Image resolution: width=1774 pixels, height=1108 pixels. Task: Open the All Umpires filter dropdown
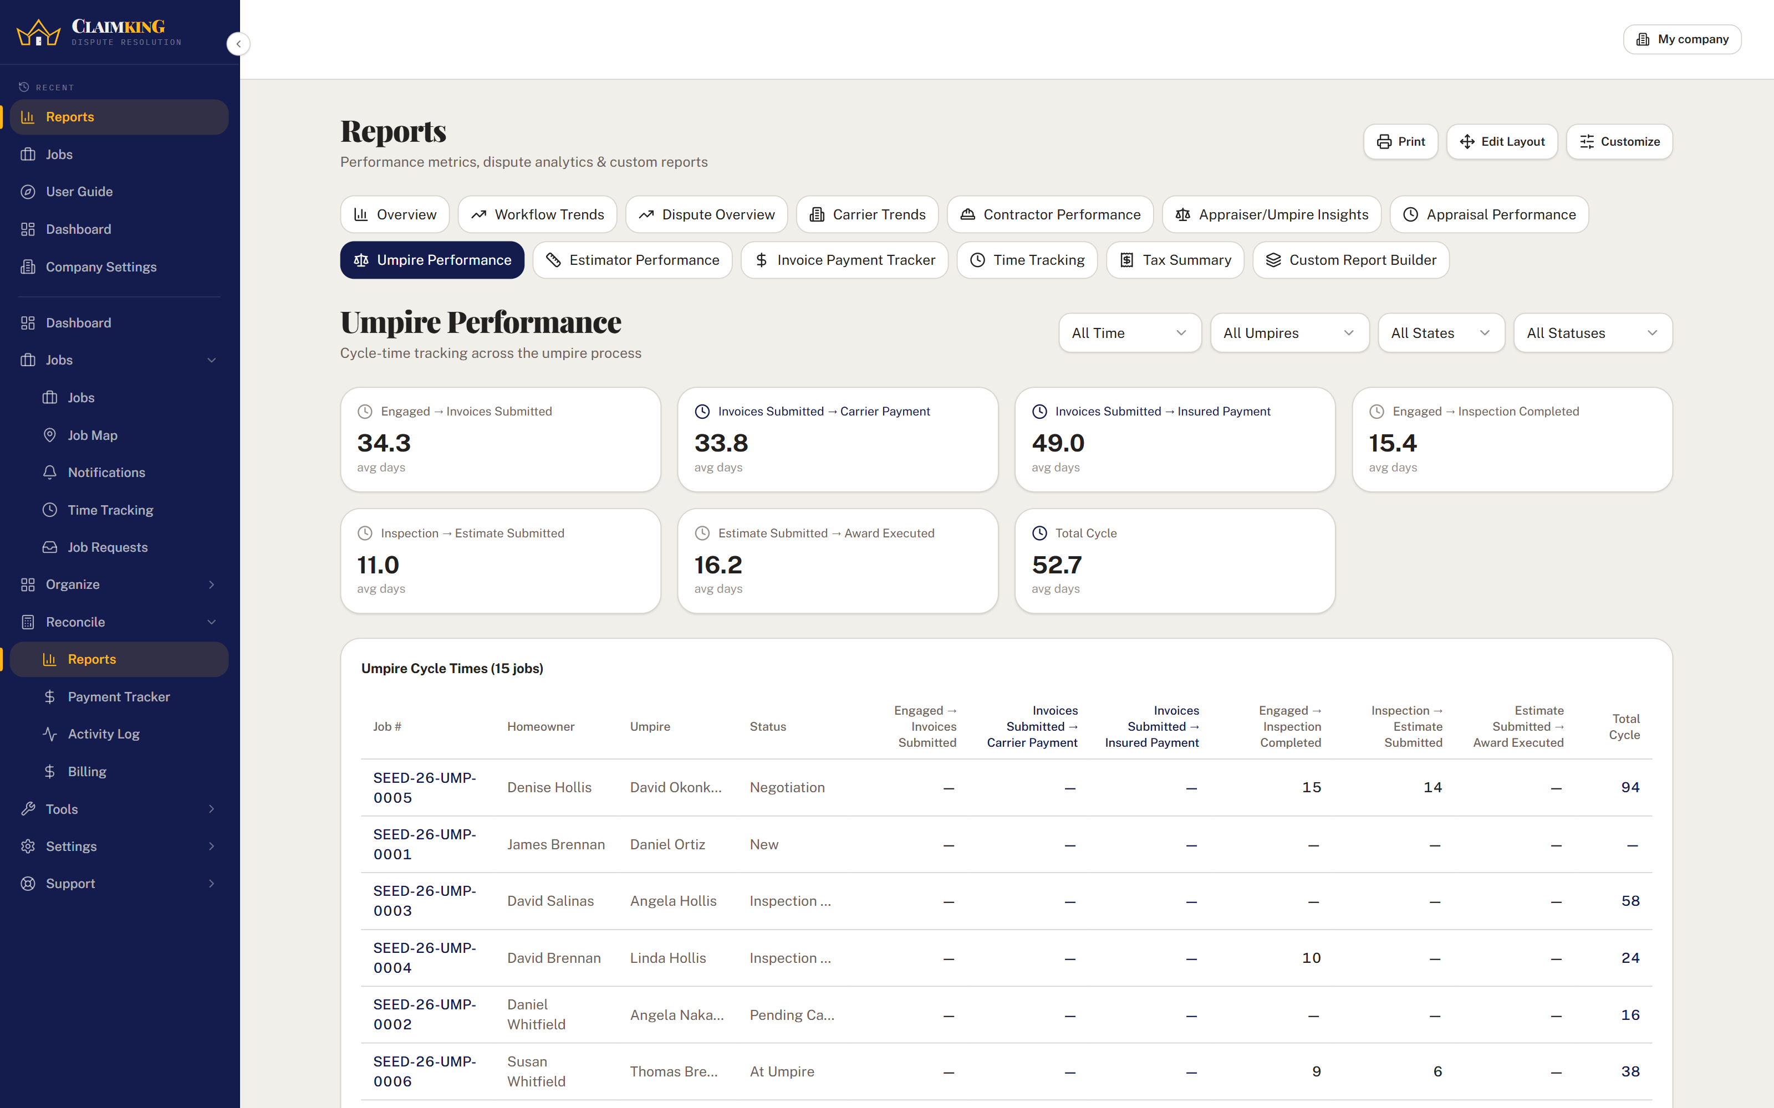click(x=1289, y=333)
